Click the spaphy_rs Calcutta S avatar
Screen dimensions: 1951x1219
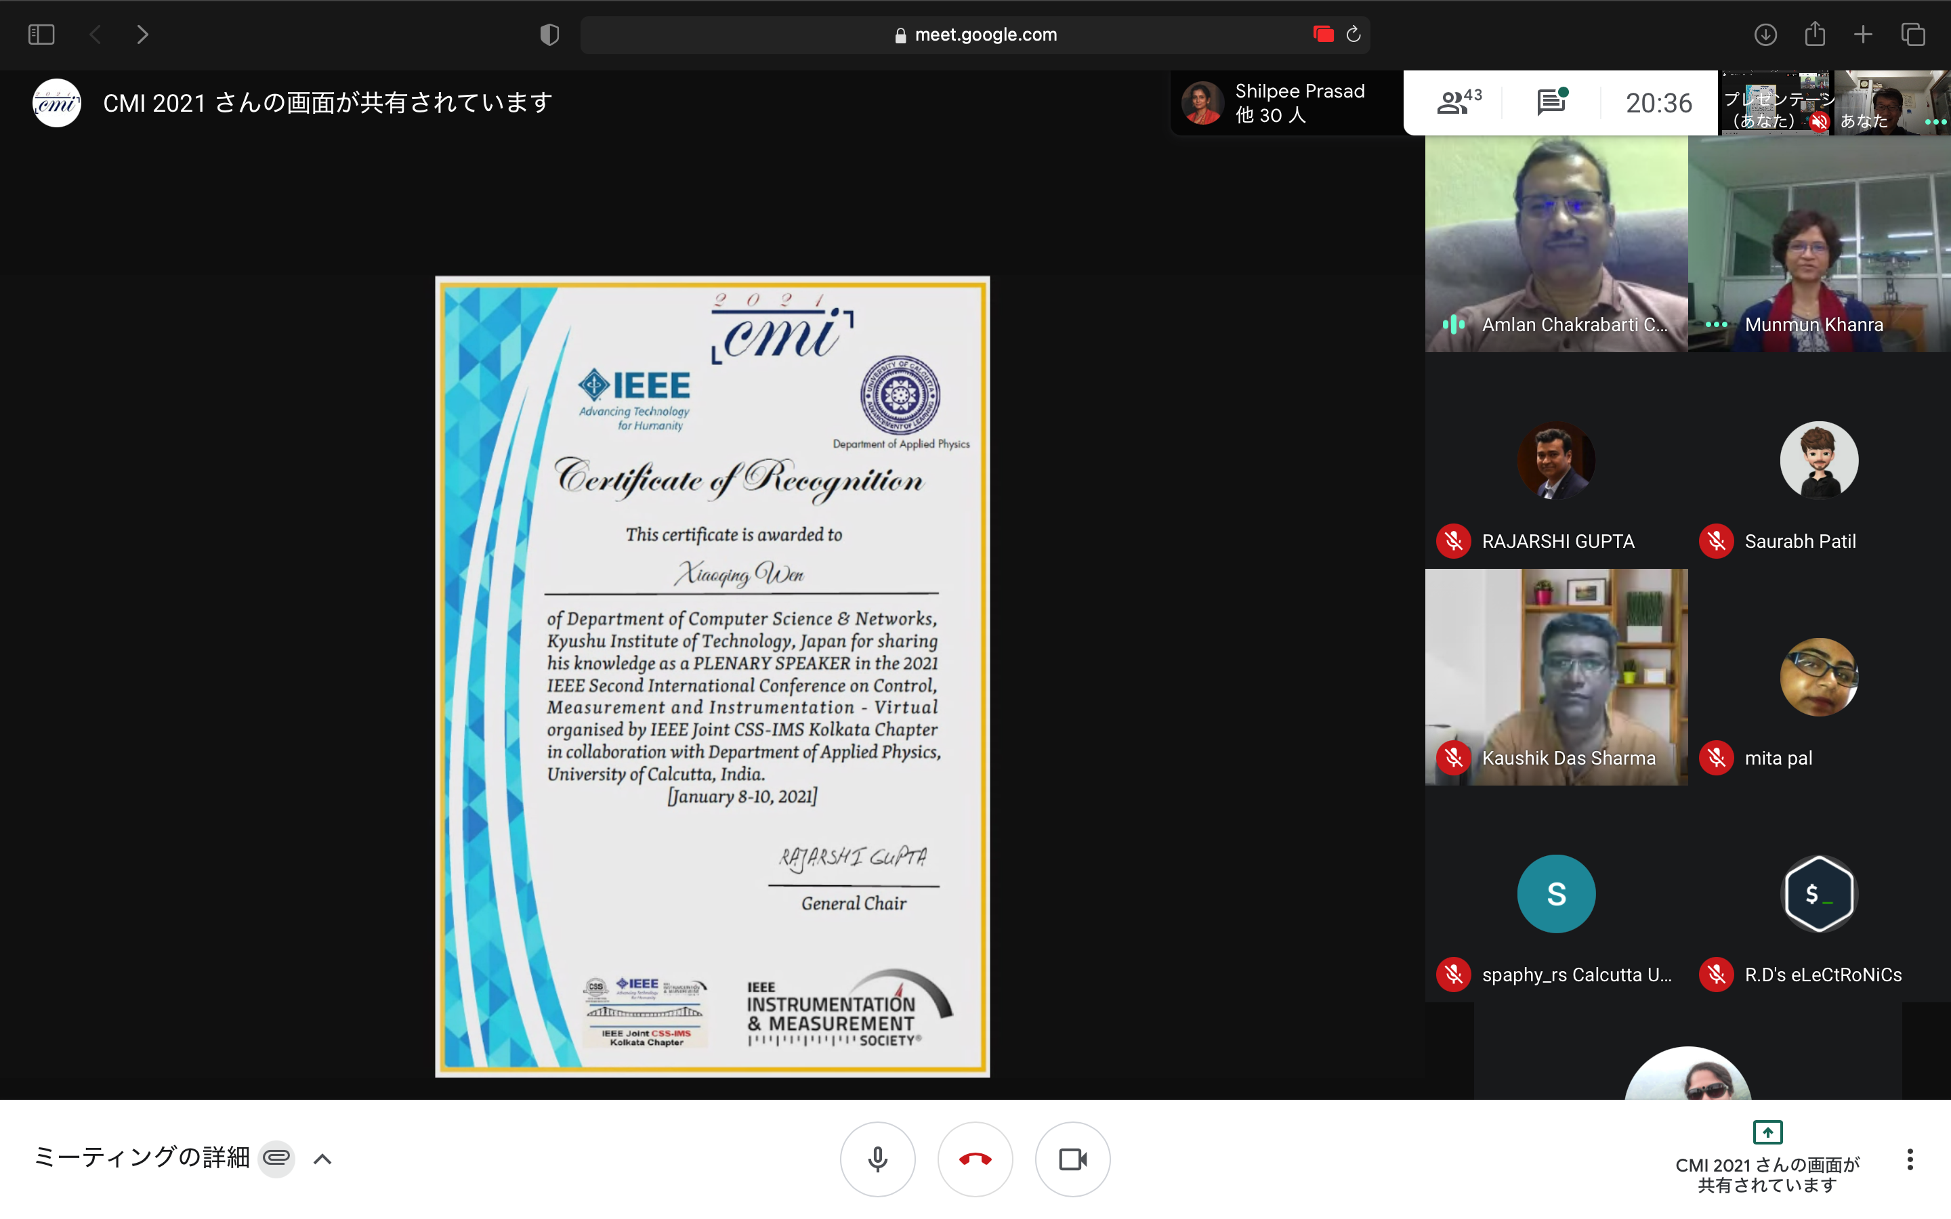coord(1556,893)
